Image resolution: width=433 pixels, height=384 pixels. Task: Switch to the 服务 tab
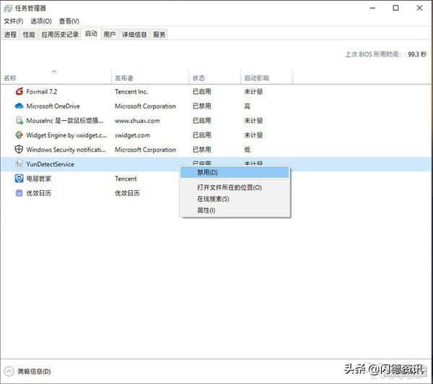pos(159,34)
